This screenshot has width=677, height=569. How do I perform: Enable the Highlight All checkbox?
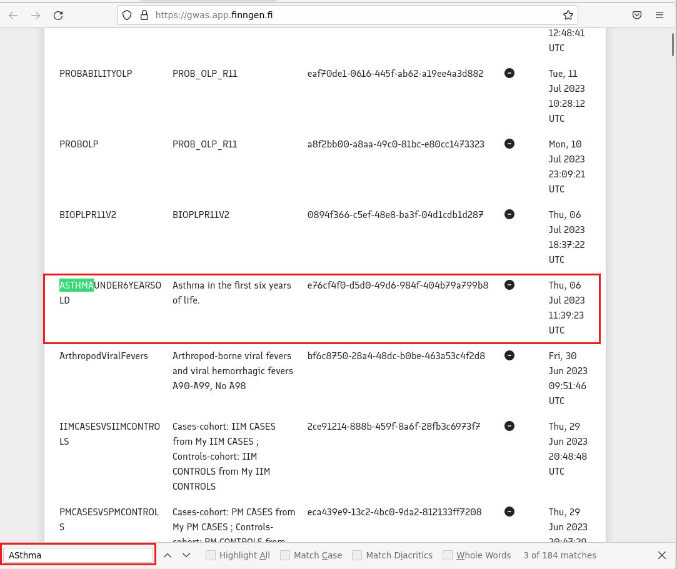(x=211, y=555)
